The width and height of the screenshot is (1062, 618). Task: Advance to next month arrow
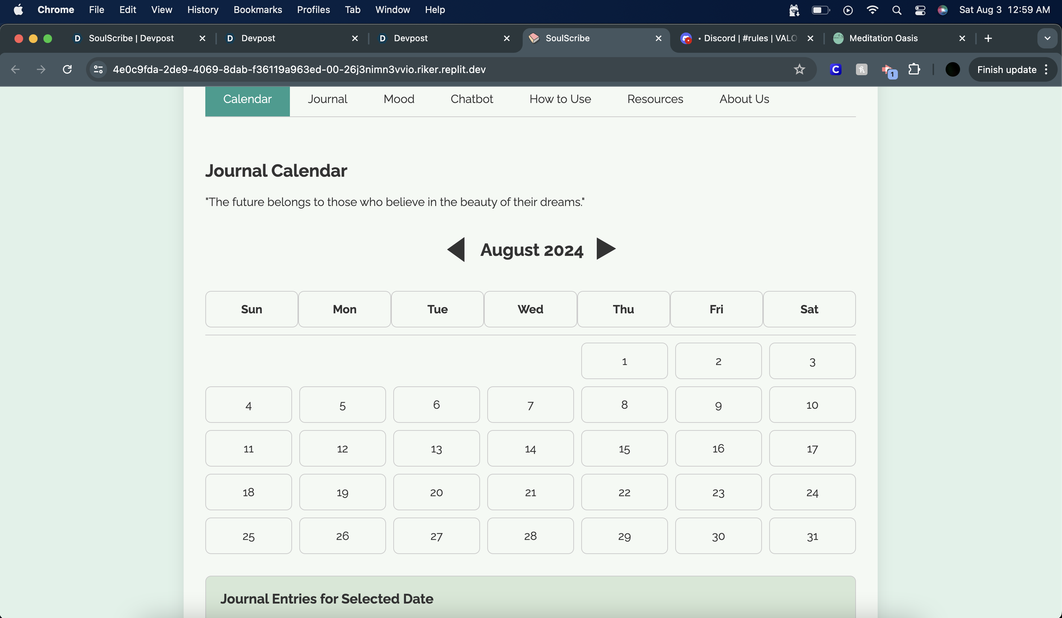(x=605, y=249)
